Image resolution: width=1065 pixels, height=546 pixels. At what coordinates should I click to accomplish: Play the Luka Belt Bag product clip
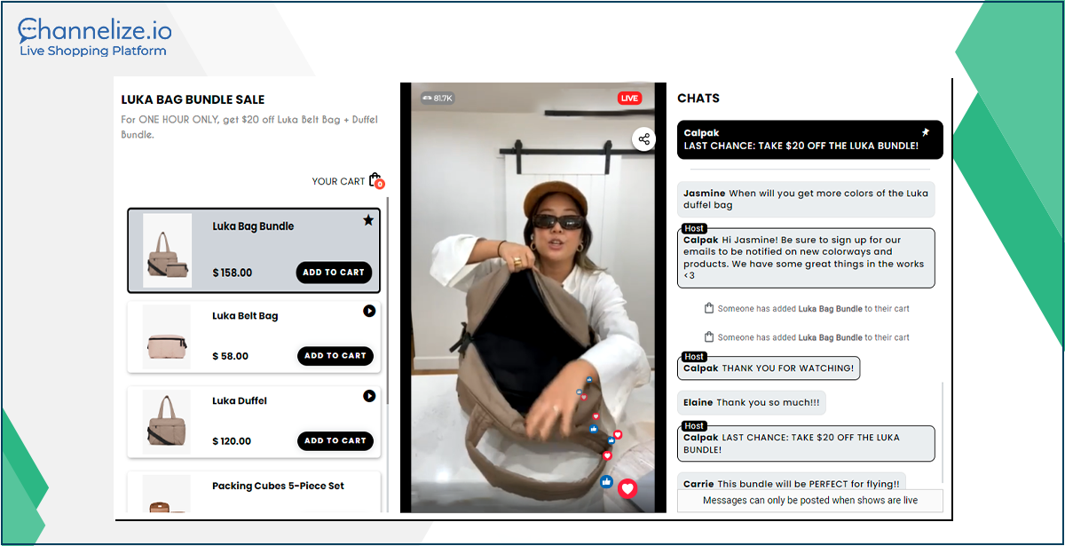click(x=369, y=311)
